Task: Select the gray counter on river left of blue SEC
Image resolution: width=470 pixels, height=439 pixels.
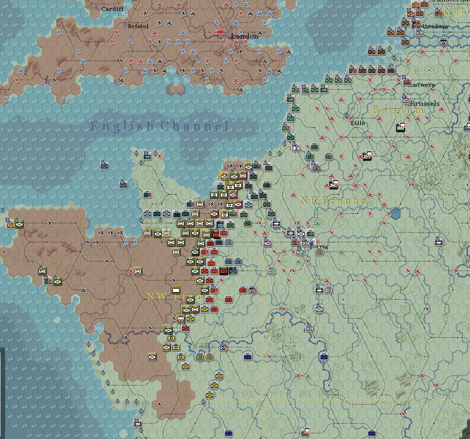Action: pyautogui.click(x=224, y=347)
